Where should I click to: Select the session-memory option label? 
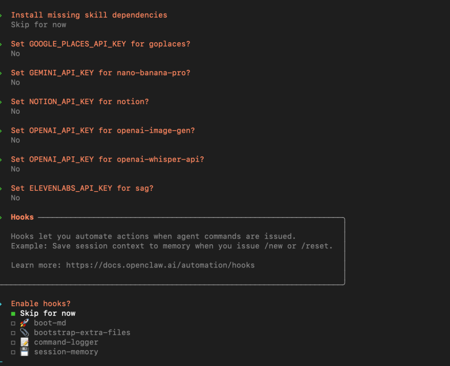(x=66, y=352)
